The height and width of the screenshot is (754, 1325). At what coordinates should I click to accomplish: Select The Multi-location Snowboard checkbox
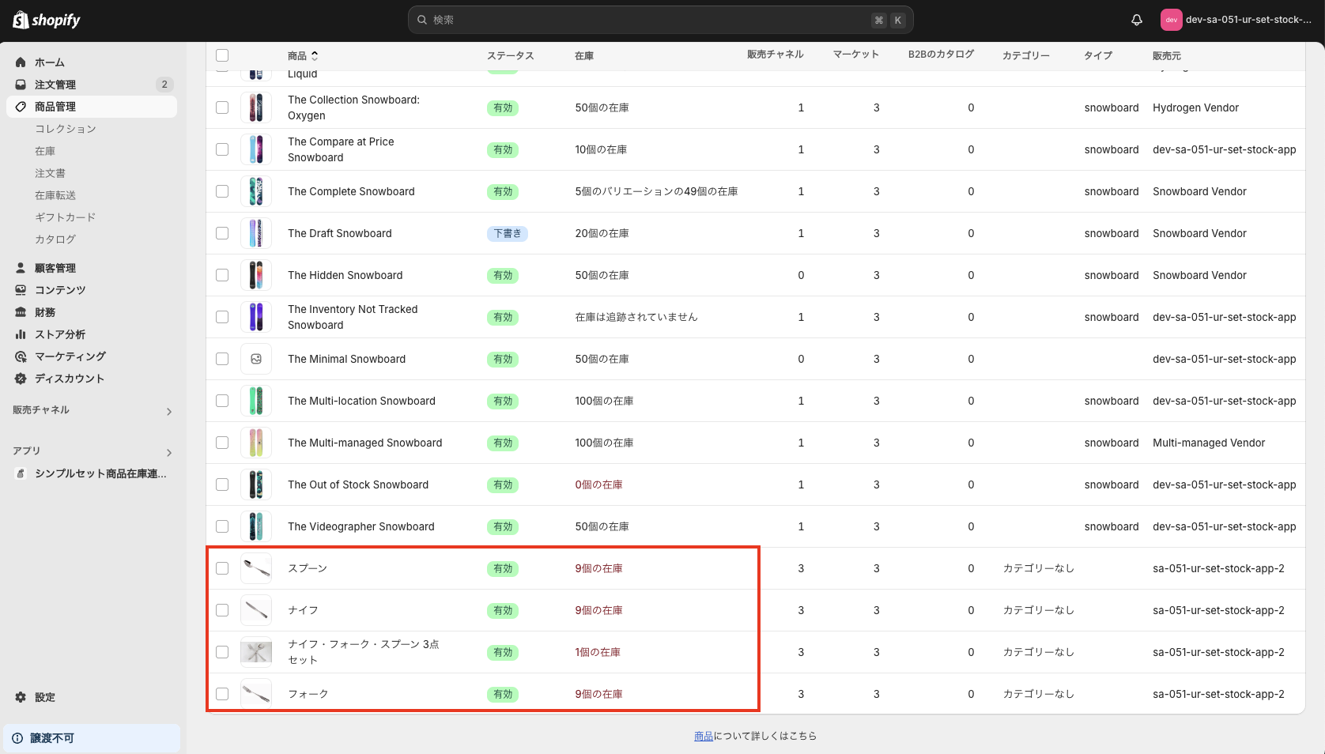click(222, 401)
